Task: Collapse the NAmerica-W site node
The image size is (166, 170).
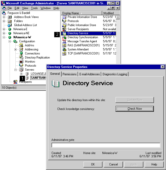Action: tap(4, 37)
